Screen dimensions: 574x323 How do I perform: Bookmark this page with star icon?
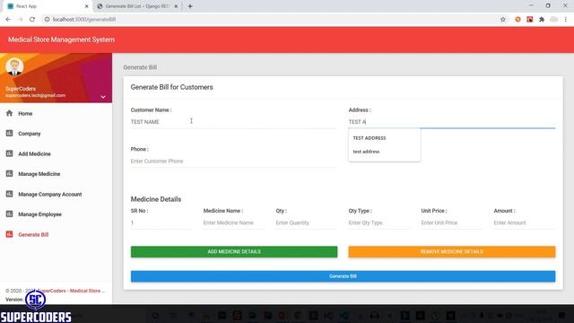click(x=503, y=20)
